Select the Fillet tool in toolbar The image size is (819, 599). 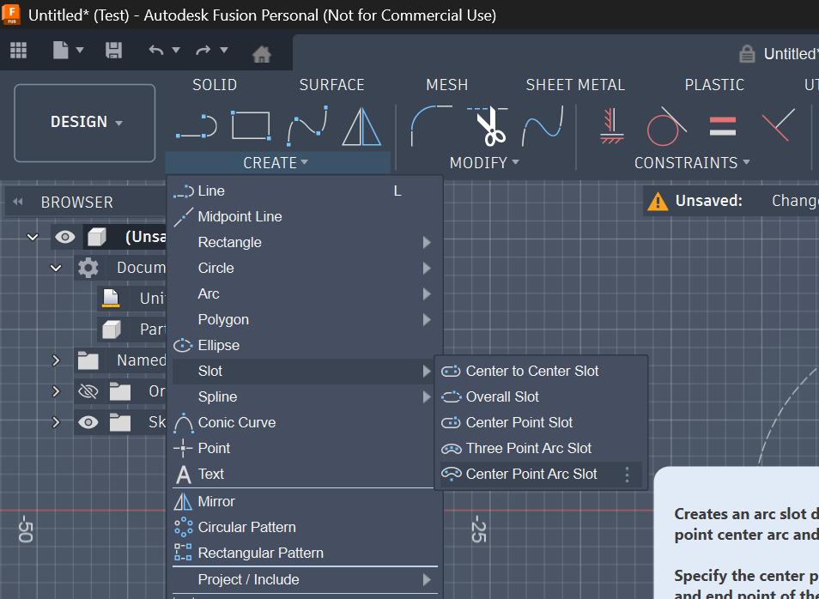point(431,126)
